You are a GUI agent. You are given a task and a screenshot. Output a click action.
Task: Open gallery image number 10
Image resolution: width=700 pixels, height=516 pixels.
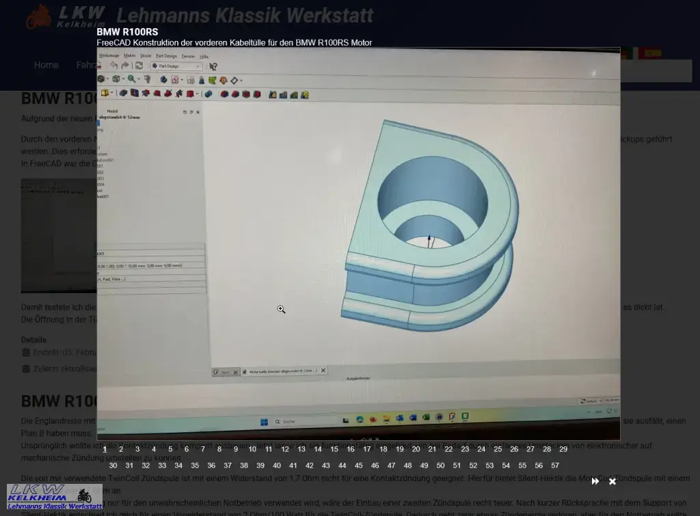[x=252, y=449]
